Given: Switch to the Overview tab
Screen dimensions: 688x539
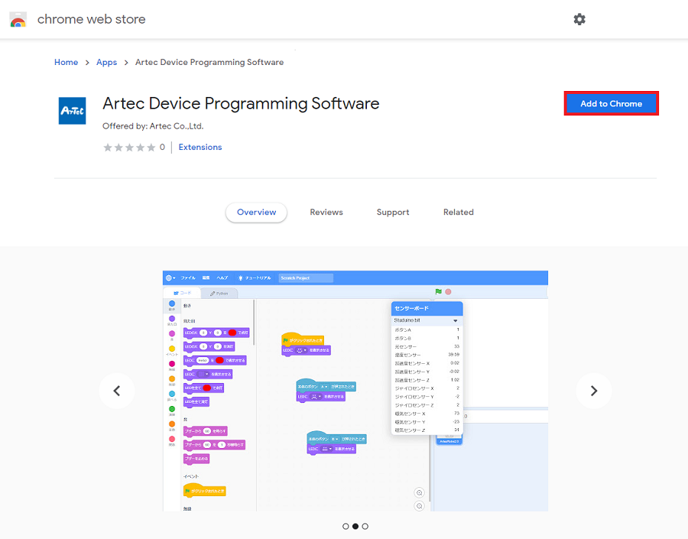Looking at the screenshot, I should (256, 212).
